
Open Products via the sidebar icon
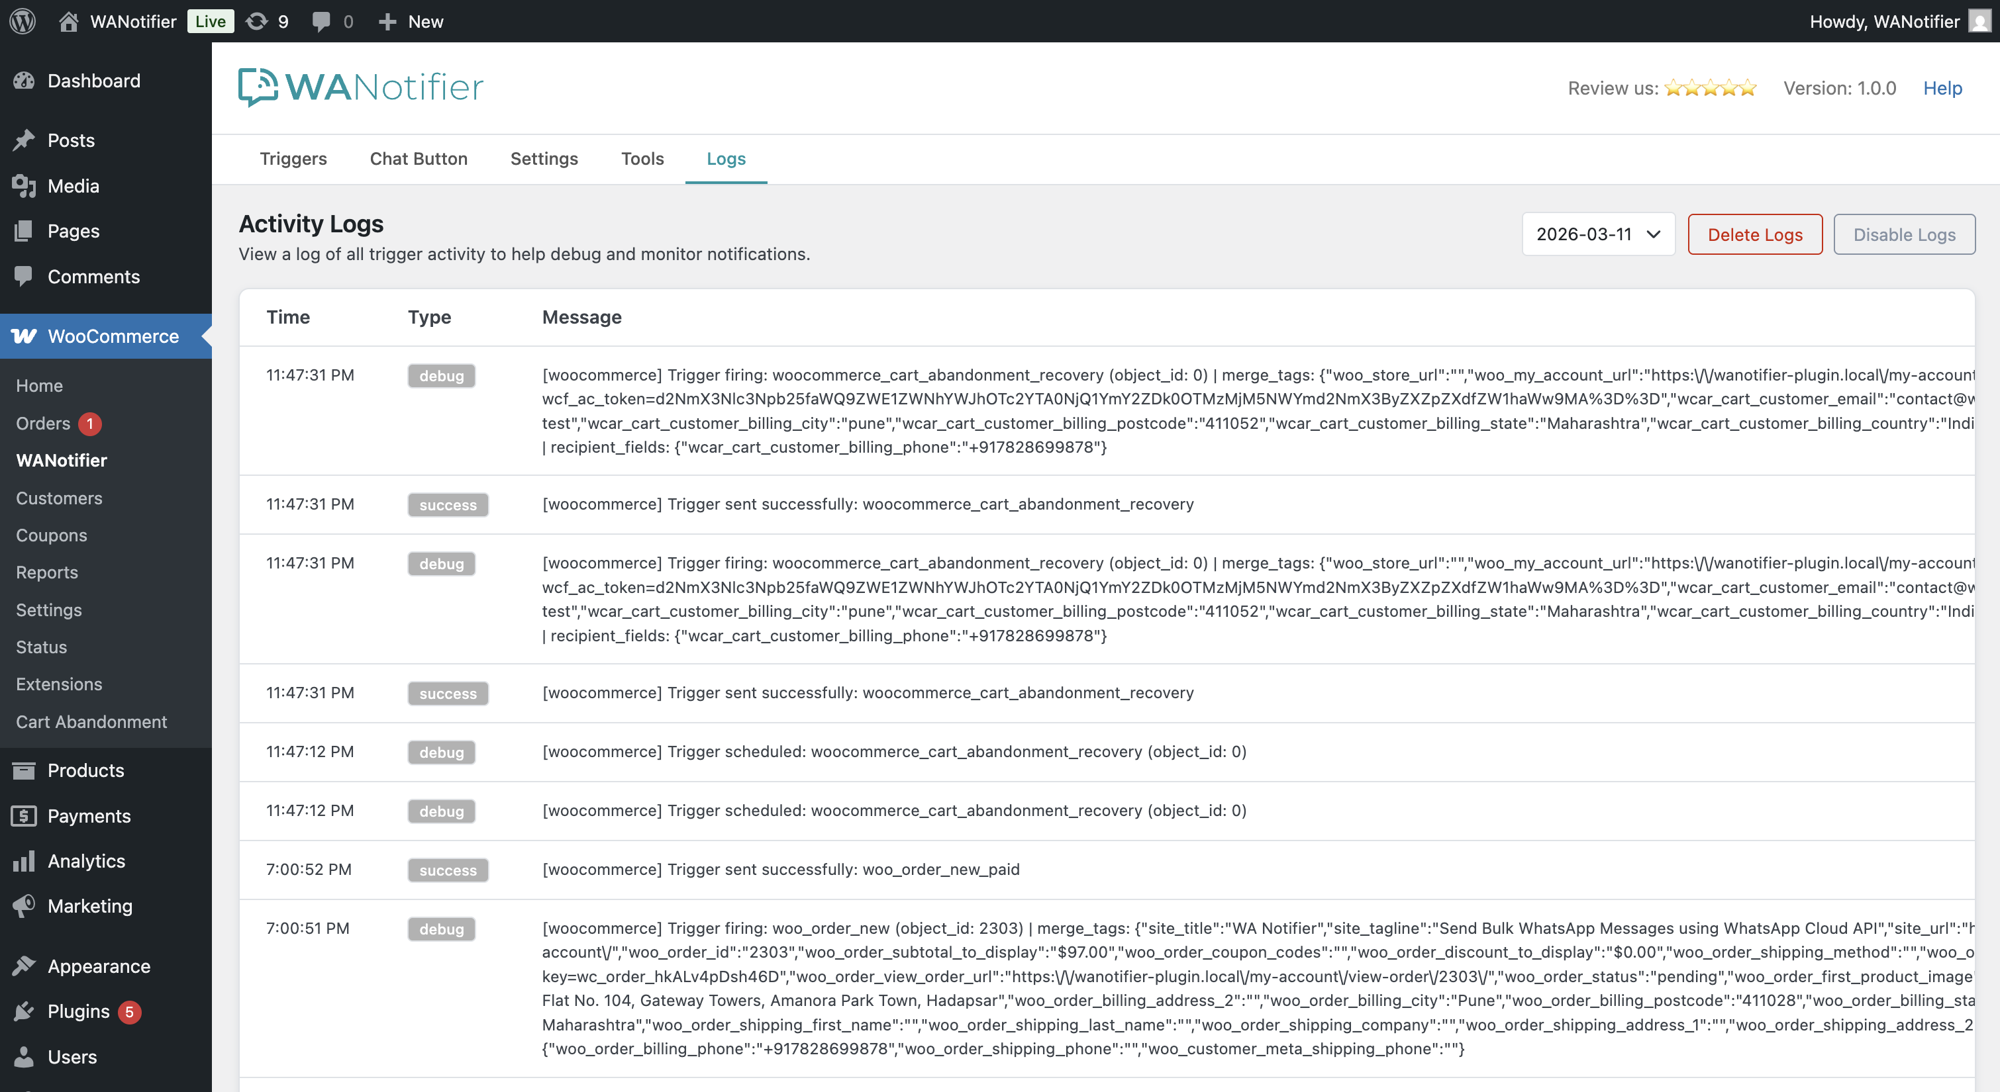click(x=24, y=770)
